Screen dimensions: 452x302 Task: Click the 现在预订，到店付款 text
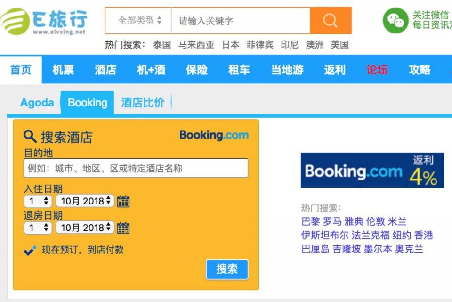tap(83, 250)
